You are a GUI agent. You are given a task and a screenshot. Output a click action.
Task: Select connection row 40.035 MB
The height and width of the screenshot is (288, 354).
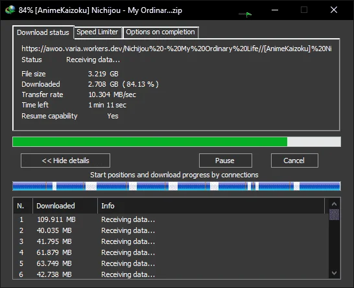(x=171, y=230)
